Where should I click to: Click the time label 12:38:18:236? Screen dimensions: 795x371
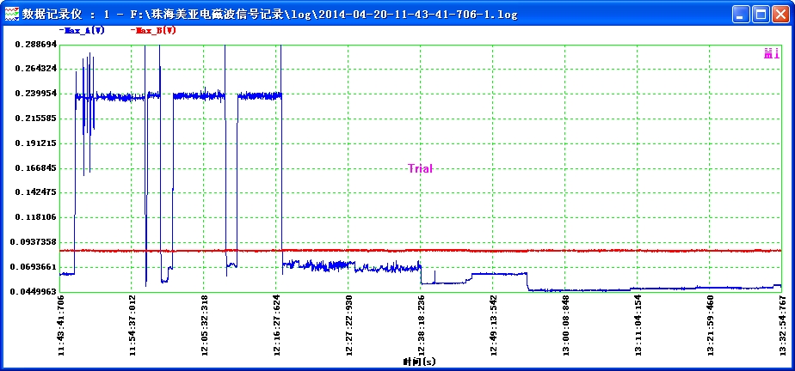[422, 325]
